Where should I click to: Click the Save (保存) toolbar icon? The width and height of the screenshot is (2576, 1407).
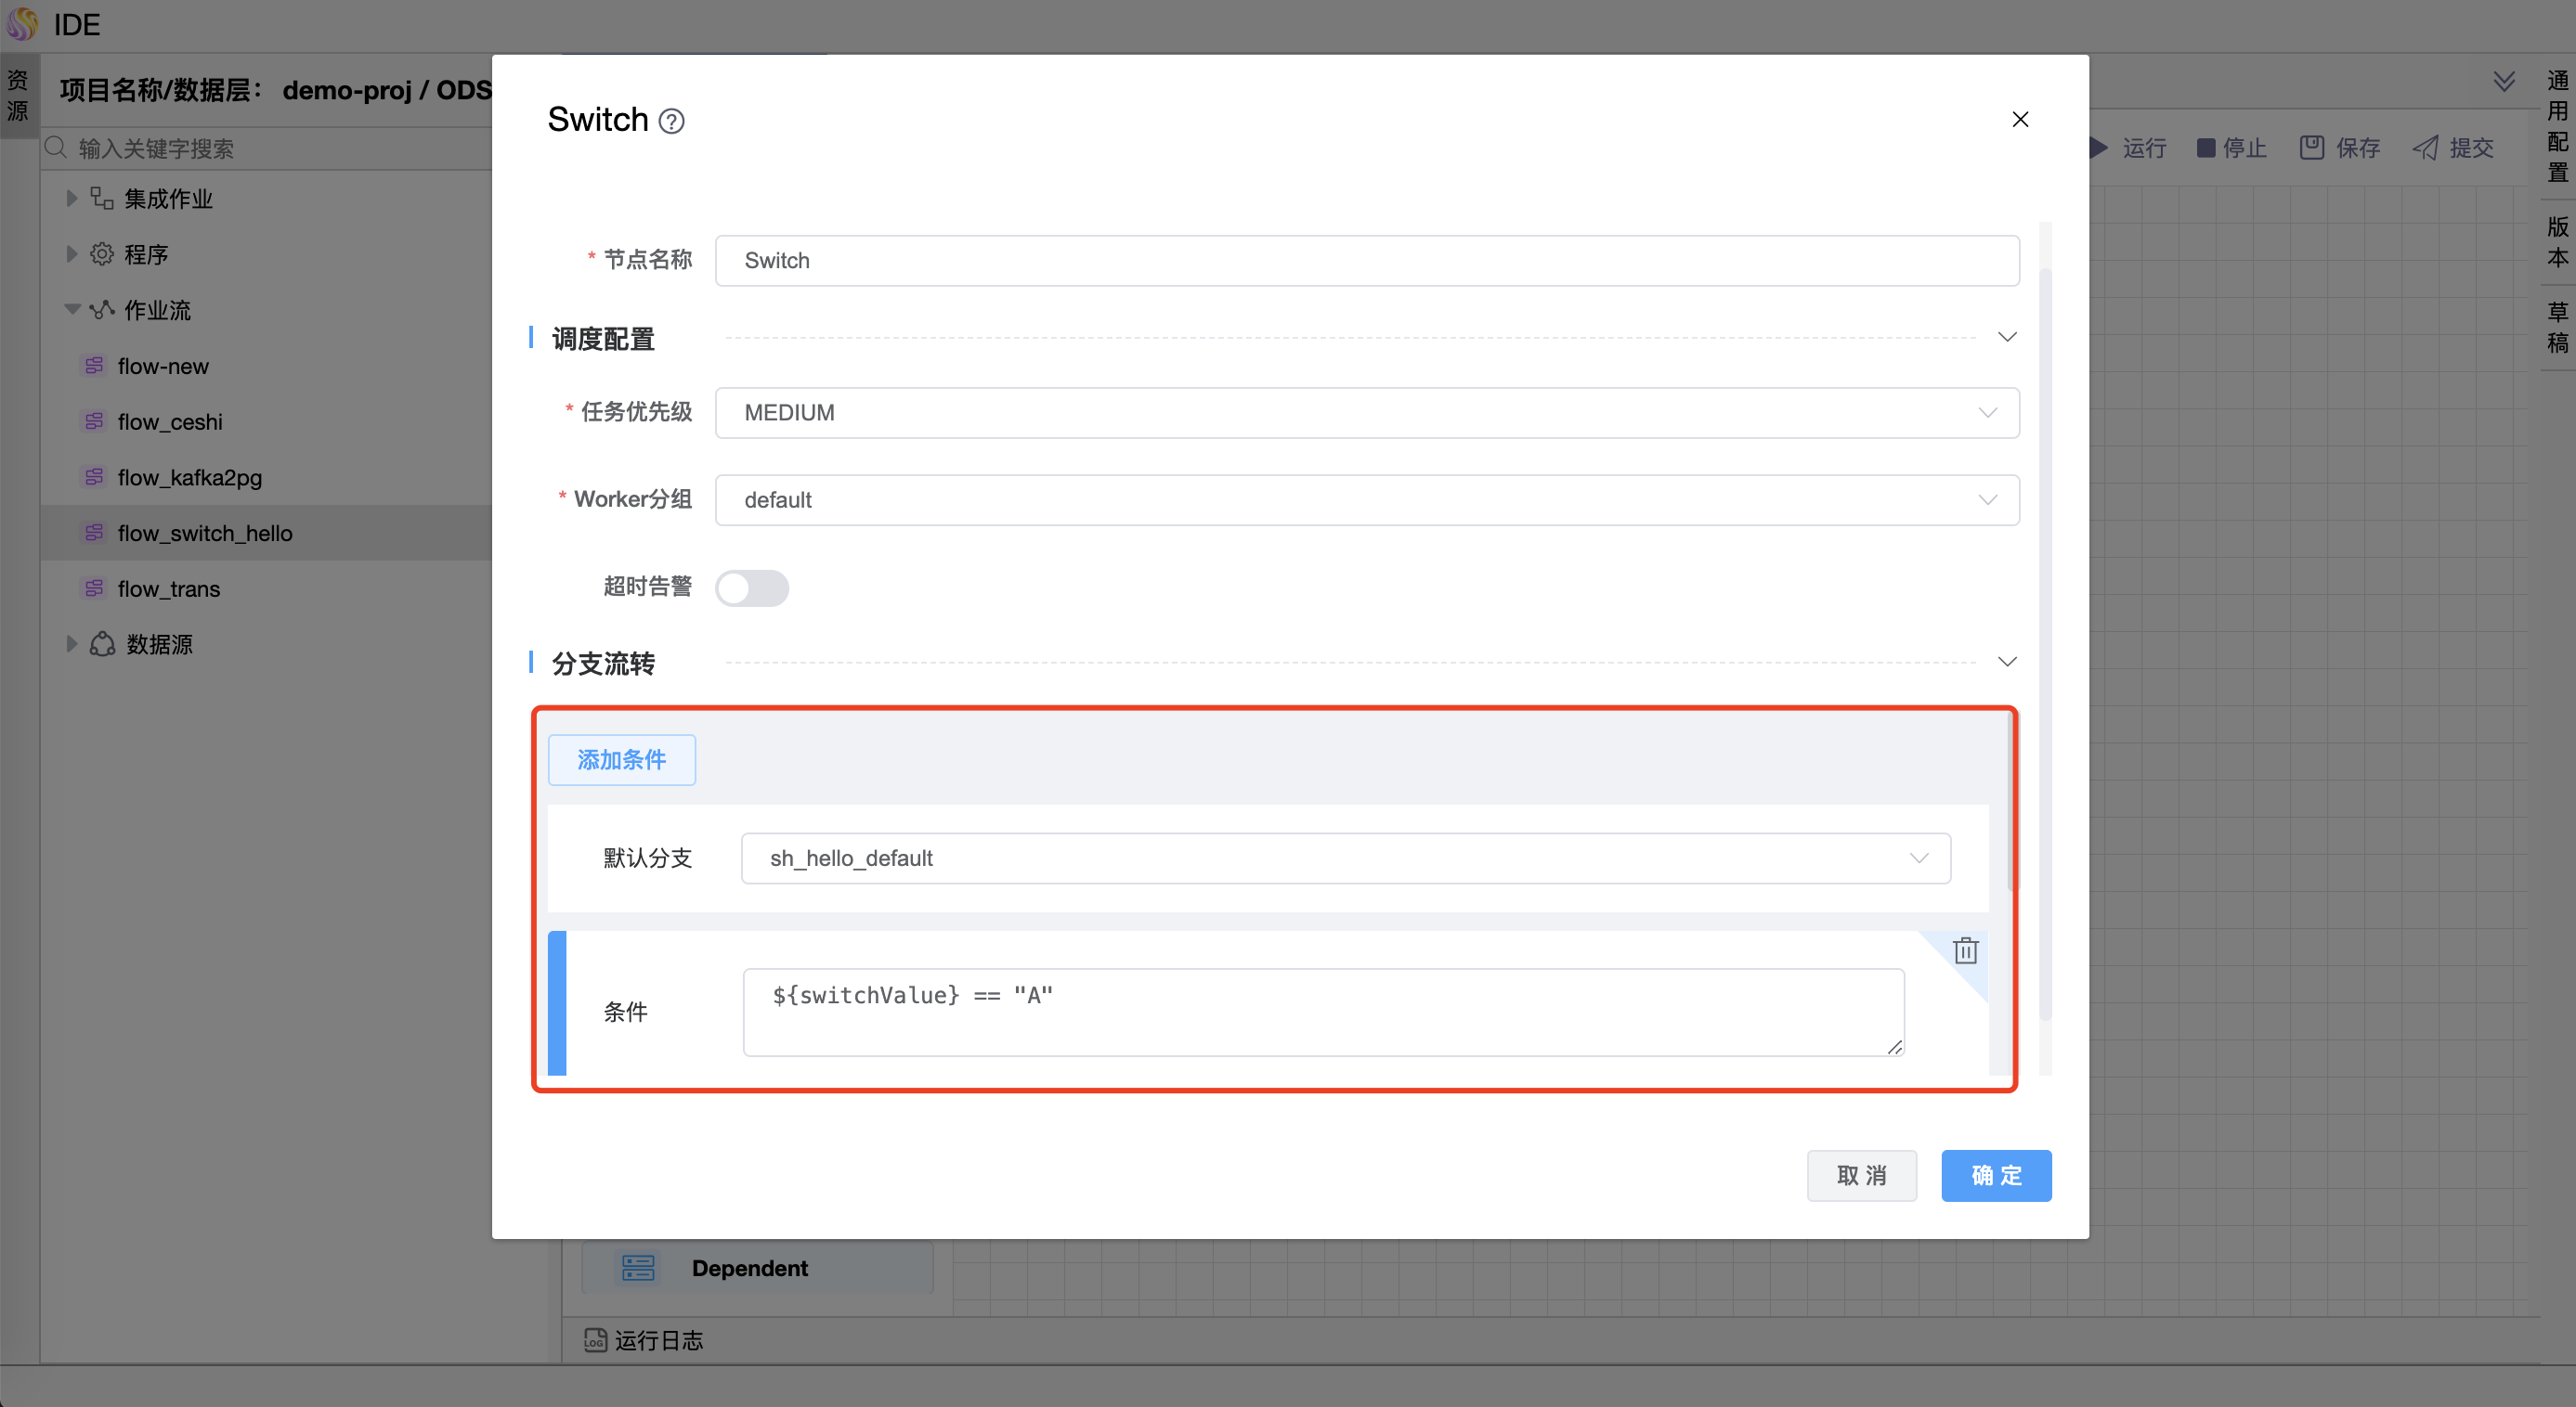pos(2312,148)
